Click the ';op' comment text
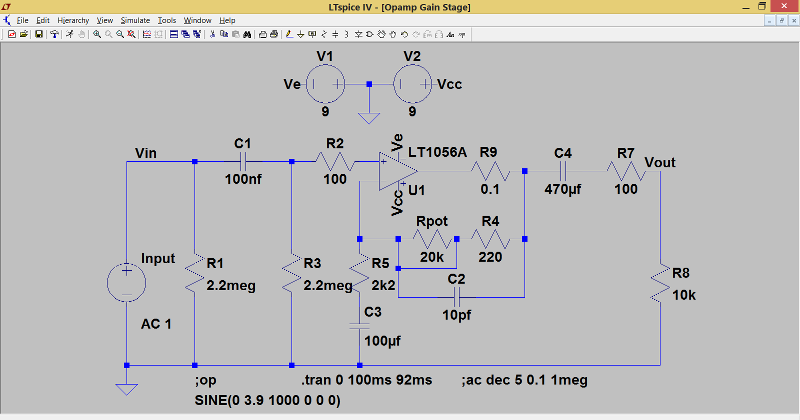The image size is (800, 420). point(205,381)
